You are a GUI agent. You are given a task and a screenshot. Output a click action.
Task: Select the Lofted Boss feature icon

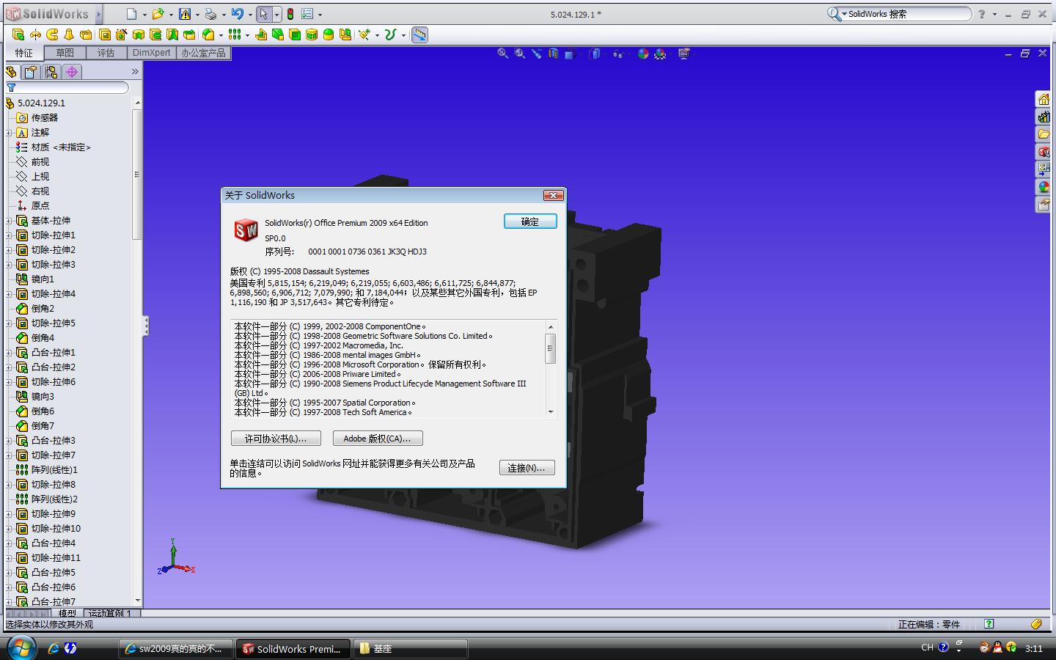point(69,34)
